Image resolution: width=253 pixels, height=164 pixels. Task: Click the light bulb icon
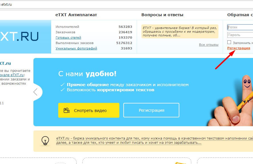click(x=45, y=141)
